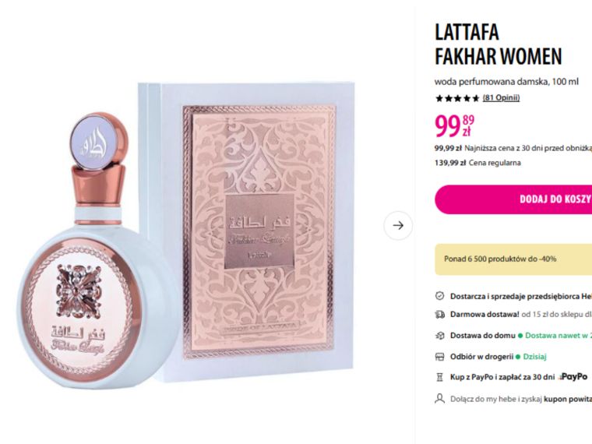Open the 81 Opinii reviews link
Image resolution: width=592 pixels, height=444 pixels.
point(501,98)
